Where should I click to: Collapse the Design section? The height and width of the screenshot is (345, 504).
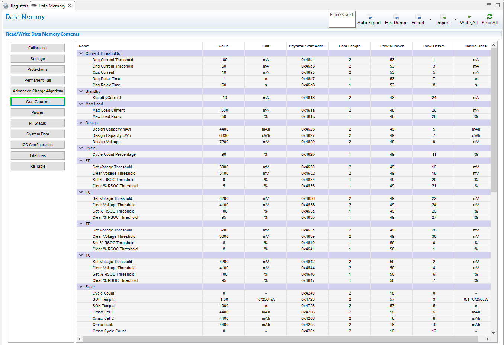point(81,123)
